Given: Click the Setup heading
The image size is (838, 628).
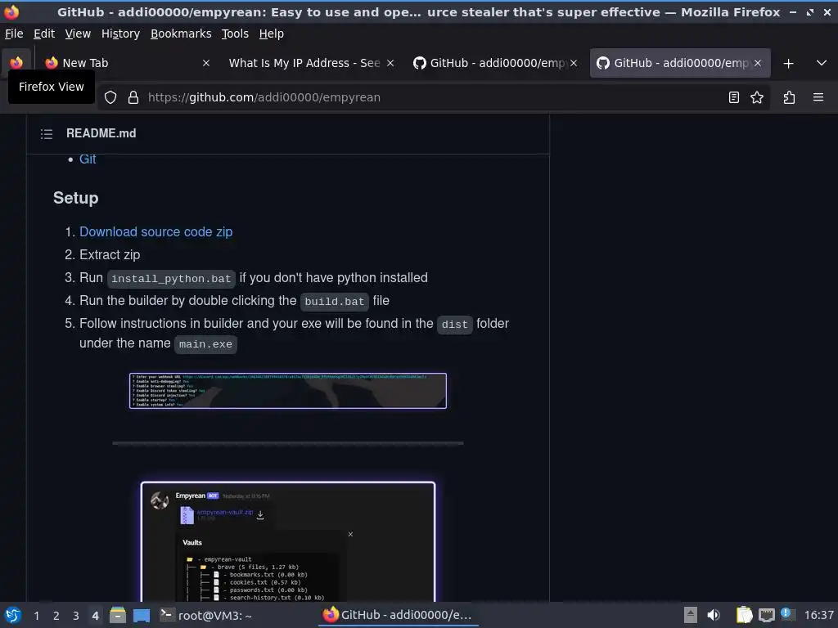Looking at the screenshot, I should coord(76,198).
